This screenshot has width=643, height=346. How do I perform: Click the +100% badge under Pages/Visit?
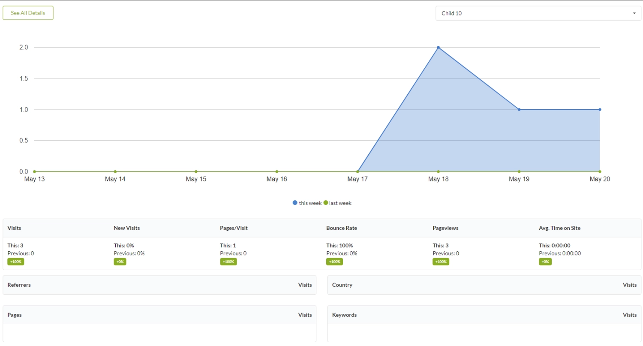click(228, 262)
